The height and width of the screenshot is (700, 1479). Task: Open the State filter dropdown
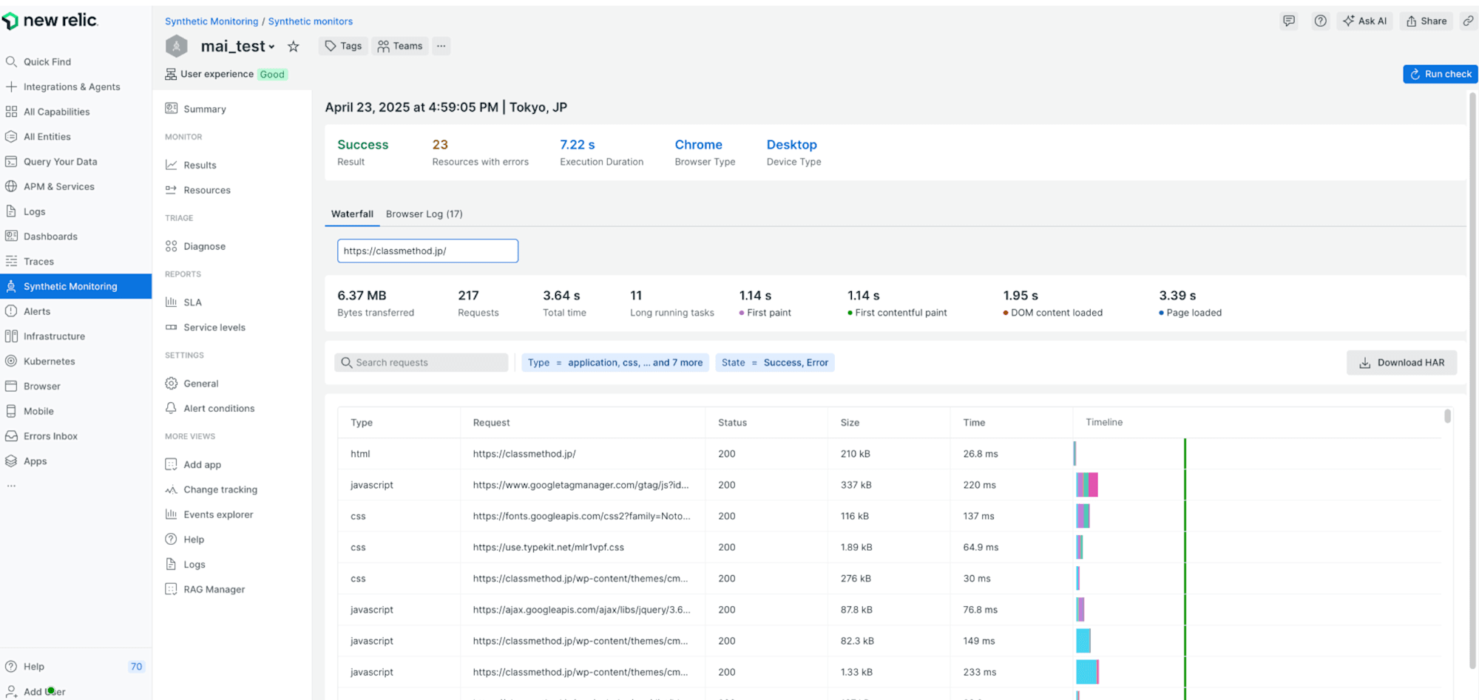pos(774,362)
